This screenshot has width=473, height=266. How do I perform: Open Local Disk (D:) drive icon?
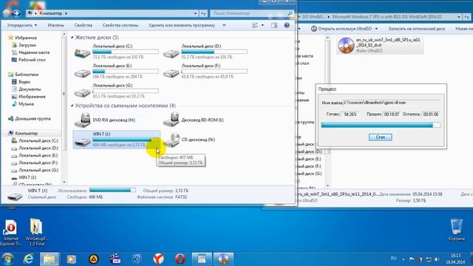[x=171, y=53]
